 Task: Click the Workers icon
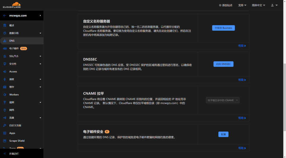5,95
